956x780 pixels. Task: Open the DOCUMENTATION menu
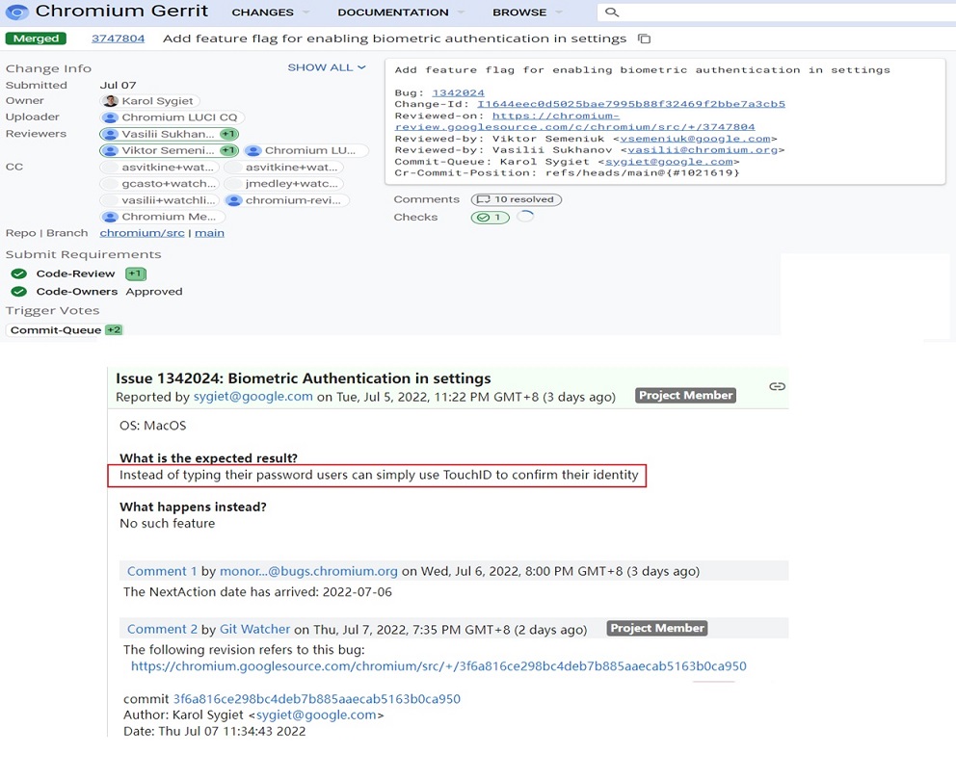[x=401, y=13]
